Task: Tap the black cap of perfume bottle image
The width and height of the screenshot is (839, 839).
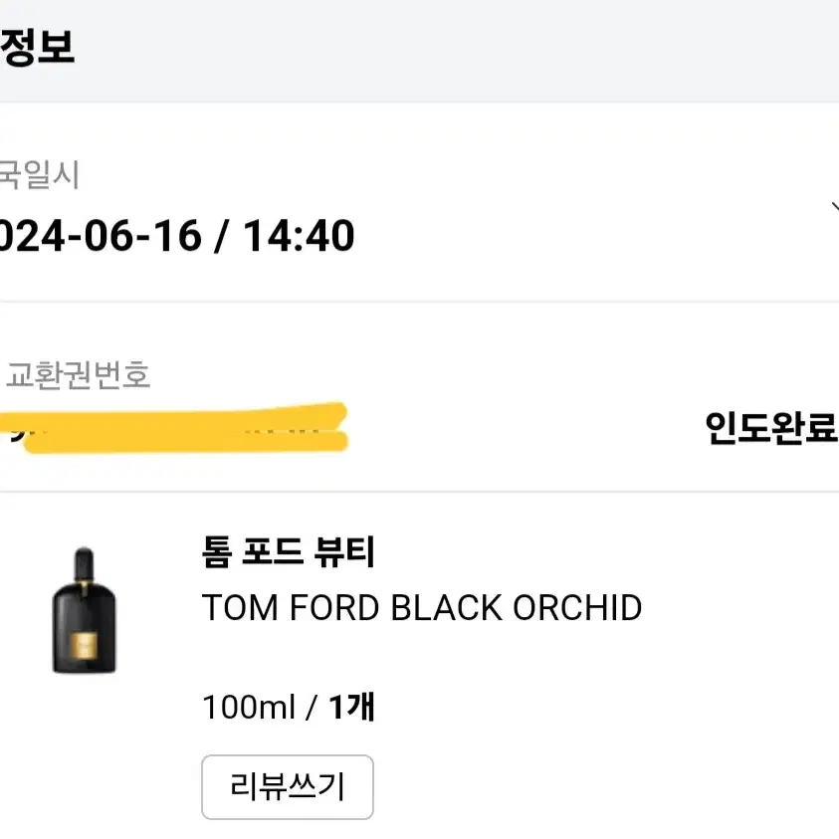Action: click(84, 563)
